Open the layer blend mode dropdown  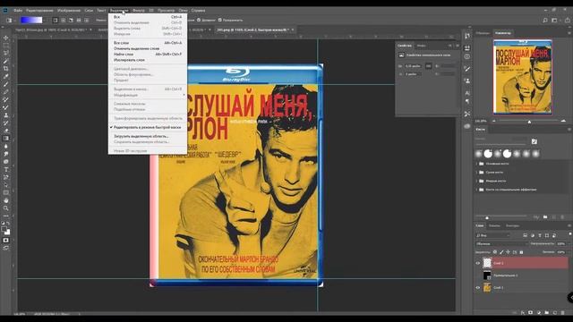502,243
